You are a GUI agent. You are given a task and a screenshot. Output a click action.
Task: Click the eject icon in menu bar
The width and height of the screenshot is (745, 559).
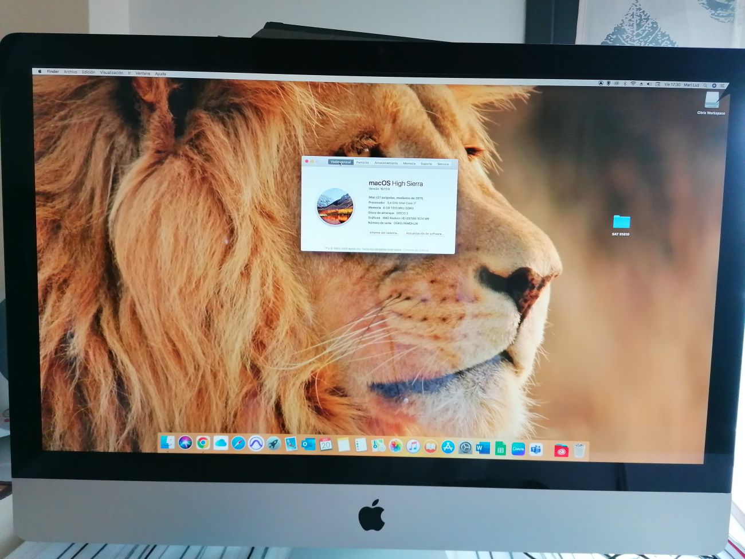(x=641, y=84)
